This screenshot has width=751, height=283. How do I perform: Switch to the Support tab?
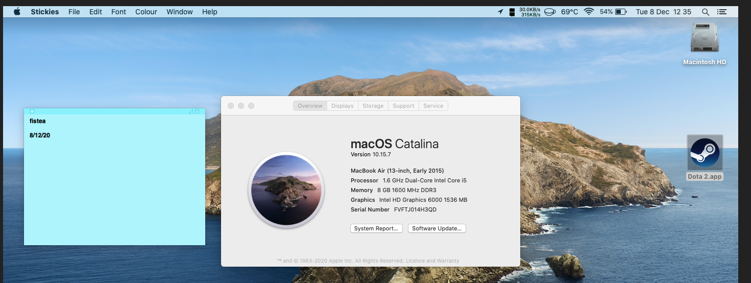point(403,106)
